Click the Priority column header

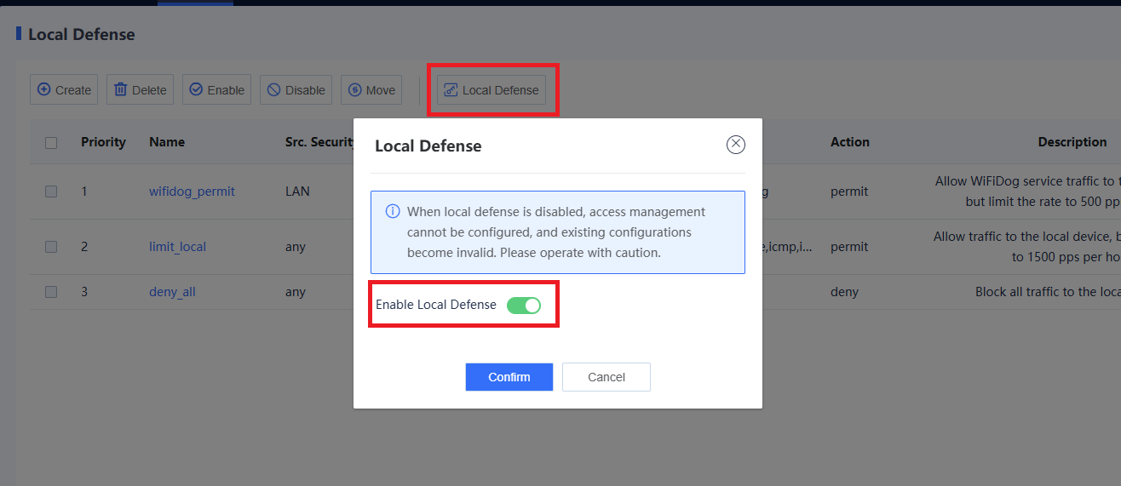pyautogui.click(x=103, y=142)
